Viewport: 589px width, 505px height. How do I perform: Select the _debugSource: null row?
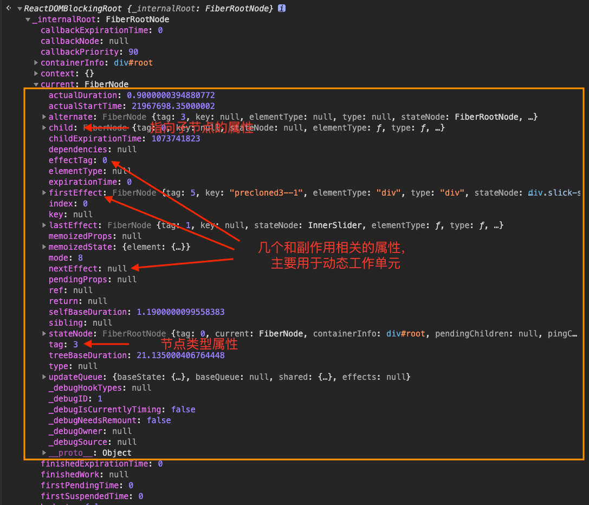point(93,442)
